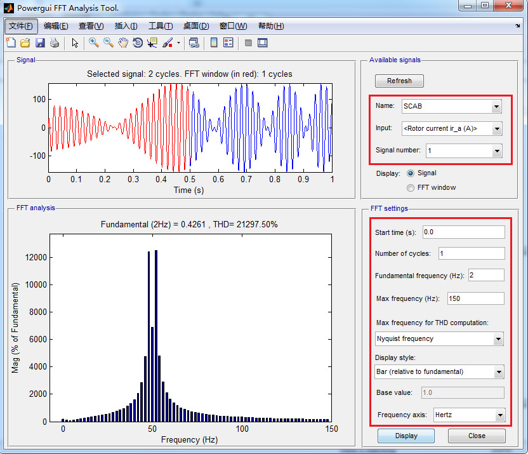Select the FFT window display radio button
This screenshot has width=528, height=454.
[411, 187]
